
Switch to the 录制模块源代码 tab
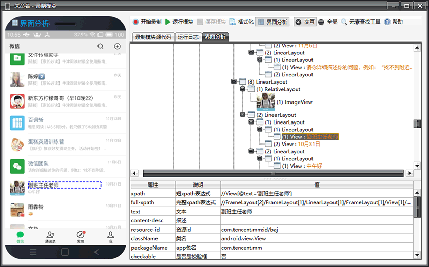coord(153,37)
